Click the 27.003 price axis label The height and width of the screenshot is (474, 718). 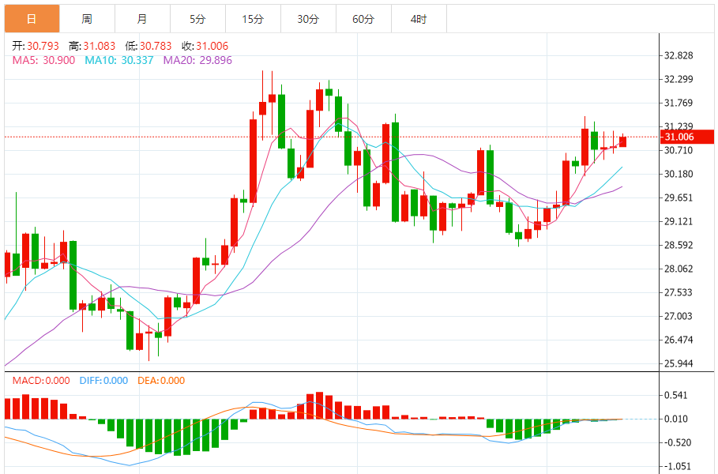pos(679,316)
